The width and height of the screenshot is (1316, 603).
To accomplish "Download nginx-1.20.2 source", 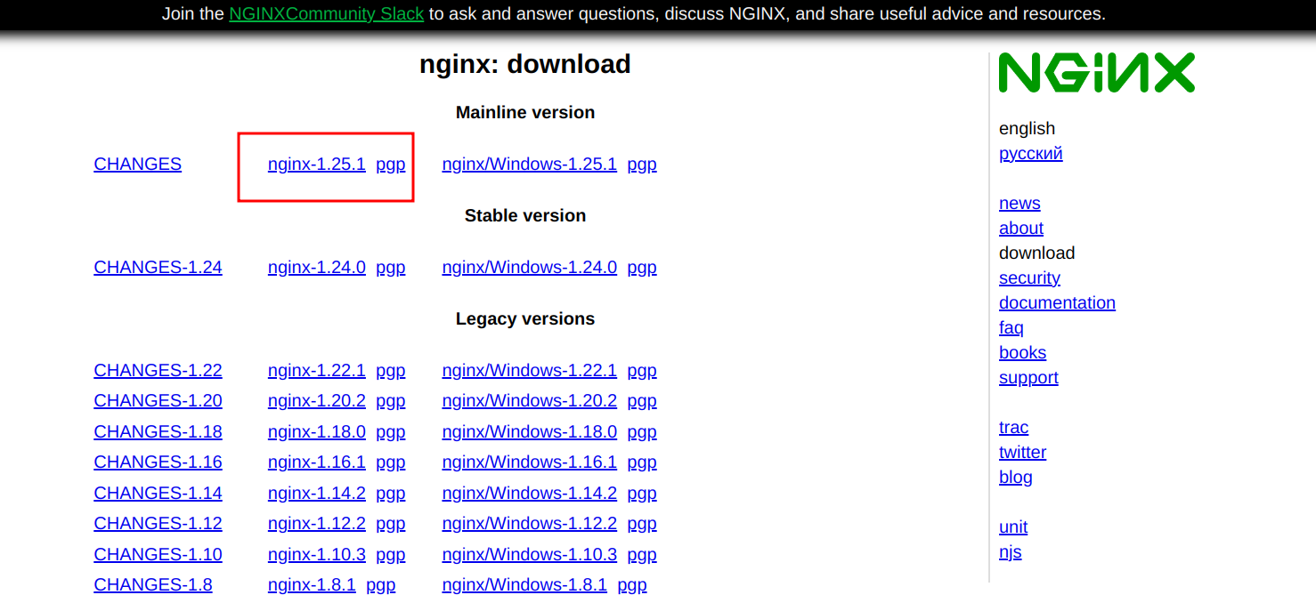I will tap(317, 400).
